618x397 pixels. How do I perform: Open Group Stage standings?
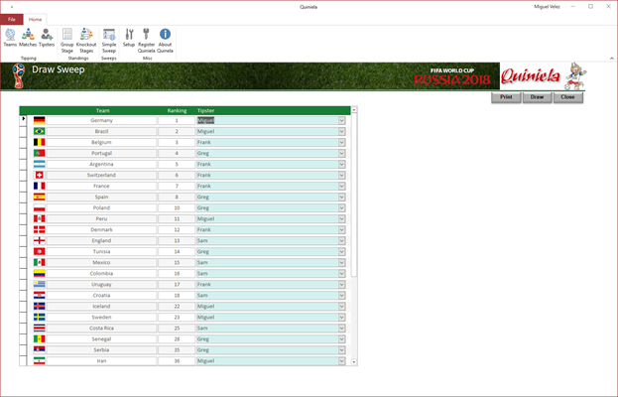click(67, 41)
